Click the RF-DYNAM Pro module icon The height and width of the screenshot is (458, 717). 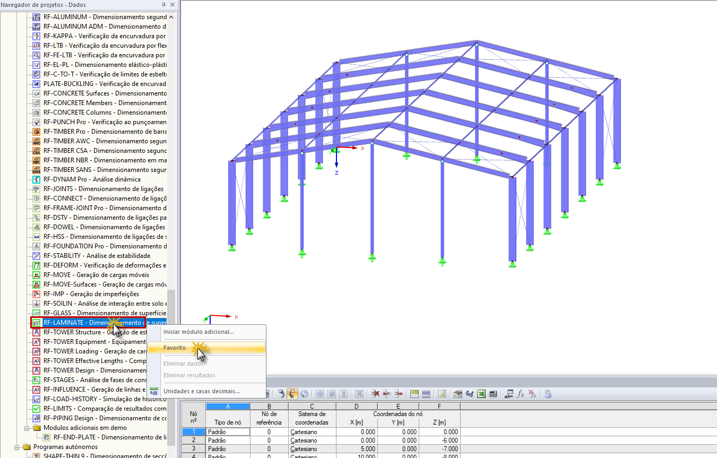click(x=37, y=179)
